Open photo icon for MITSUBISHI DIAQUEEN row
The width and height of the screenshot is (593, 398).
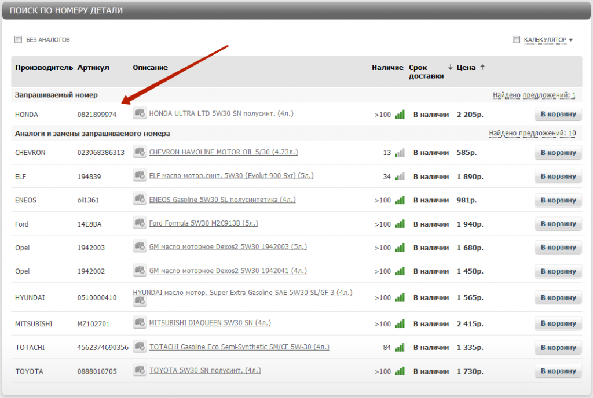[x=140, y=322]
